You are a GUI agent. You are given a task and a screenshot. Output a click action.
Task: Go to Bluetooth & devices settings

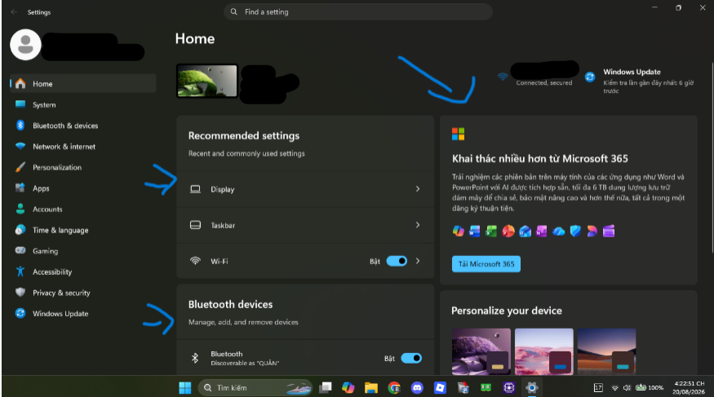[83, 126]
